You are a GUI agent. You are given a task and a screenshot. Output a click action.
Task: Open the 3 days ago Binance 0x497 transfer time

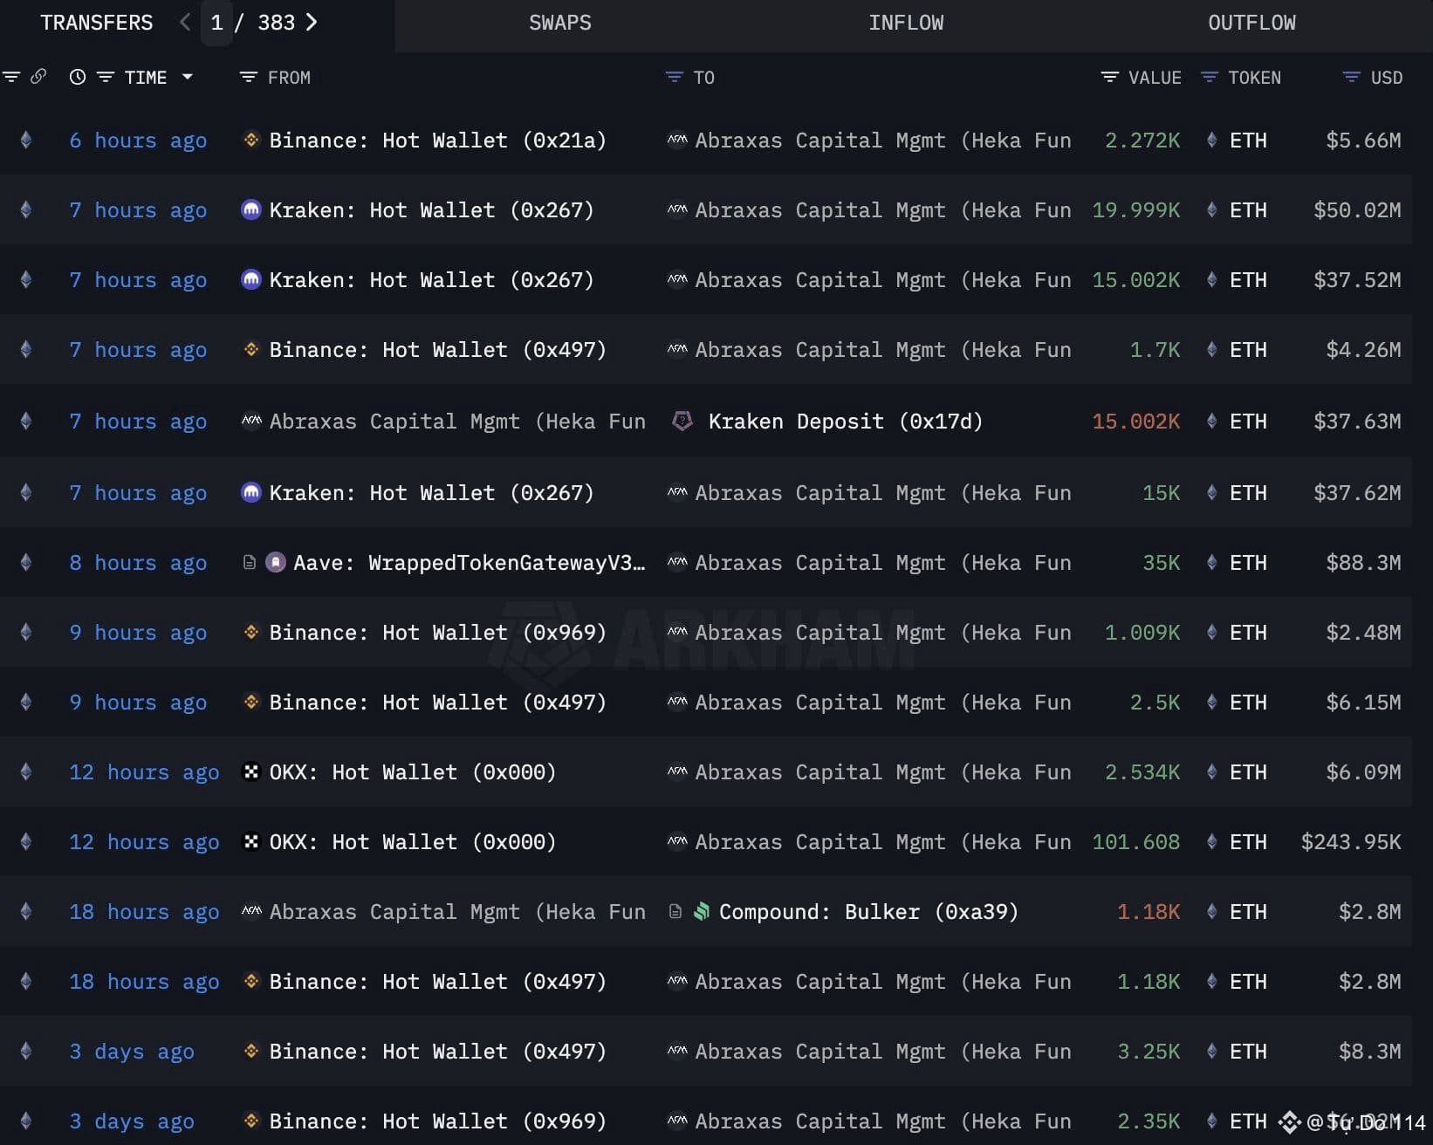132,1052
